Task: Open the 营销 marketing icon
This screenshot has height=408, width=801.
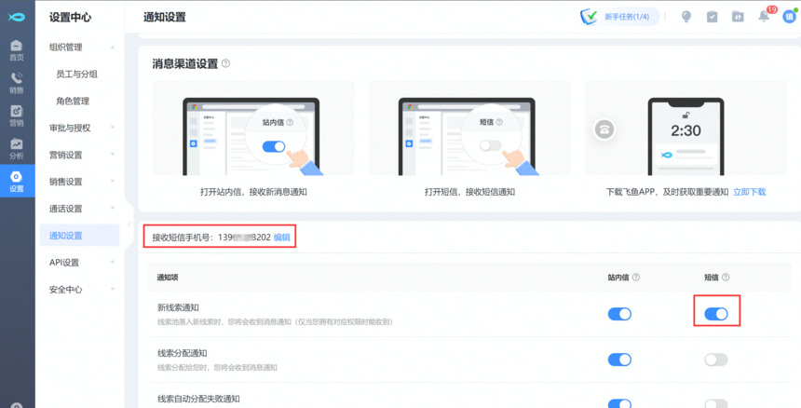Action: [17, 116]
